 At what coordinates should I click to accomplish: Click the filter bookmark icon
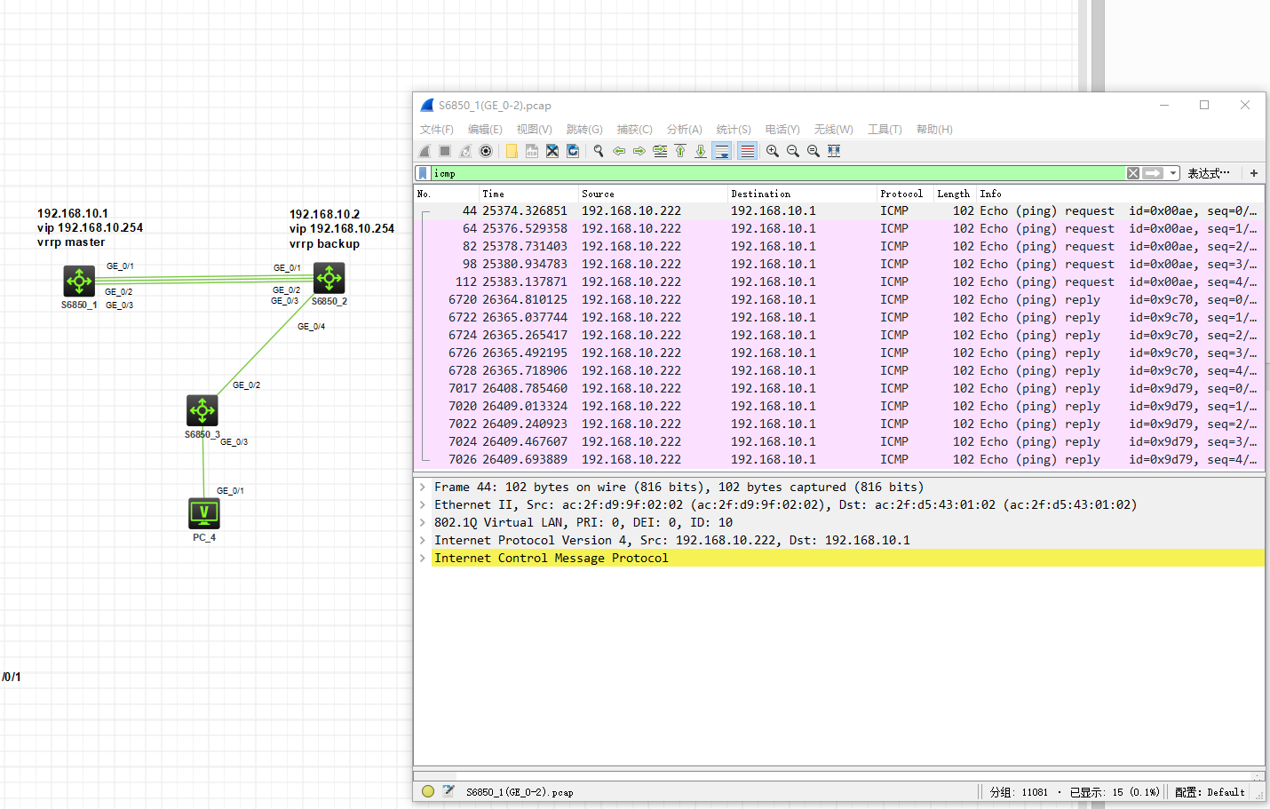pos(424,173)
